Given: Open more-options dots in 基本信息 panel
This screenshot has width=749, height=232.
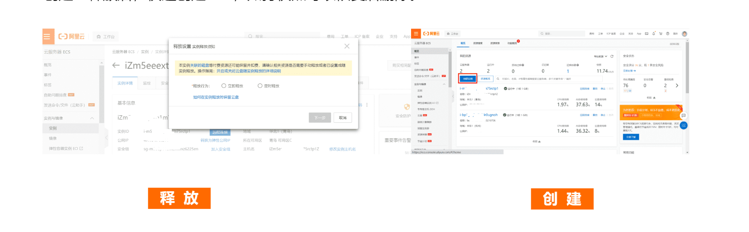Looking at the screenshot, I should (367, 105).
